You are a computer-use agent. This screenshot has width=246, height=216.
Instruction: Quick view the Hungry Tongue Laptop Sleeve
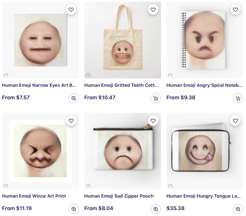coord(238,209)
